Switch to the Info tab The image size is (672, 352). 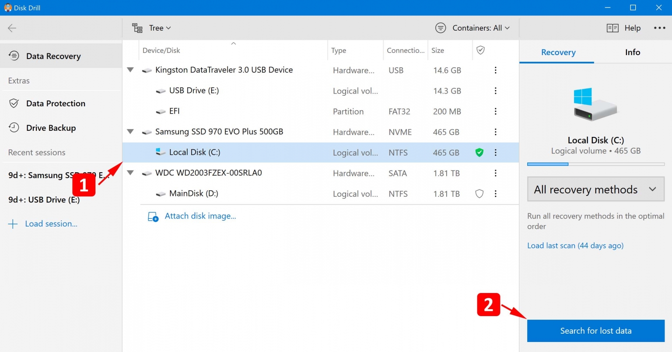(x=632, y=52)
